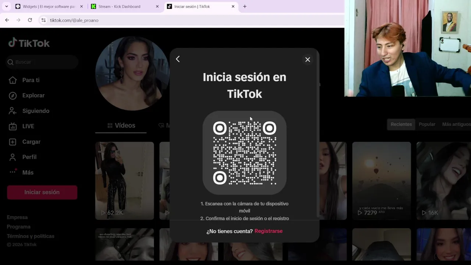Viewport: 471px width, 265px height.
Task: Click the Para ti home icon
Action: click(13, 80)
